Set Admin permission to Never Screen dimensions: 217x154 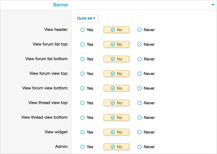(139, 147)
